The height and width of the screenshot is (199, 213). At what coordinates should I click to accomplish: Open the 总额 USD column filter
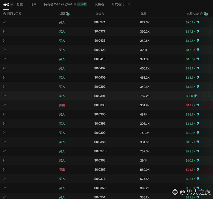point(206,14)
